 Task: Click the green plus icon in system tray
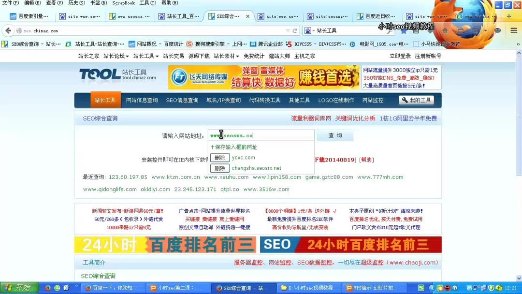coord(499,289)
